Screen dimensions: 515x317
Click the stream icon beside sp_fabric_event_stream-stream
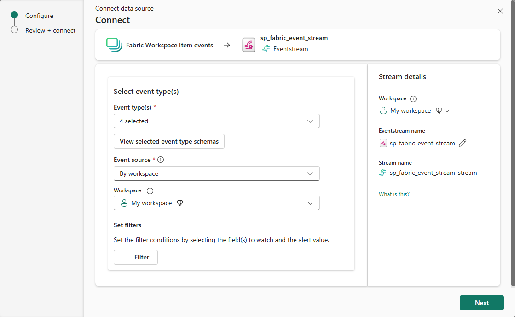coord(382,173)
